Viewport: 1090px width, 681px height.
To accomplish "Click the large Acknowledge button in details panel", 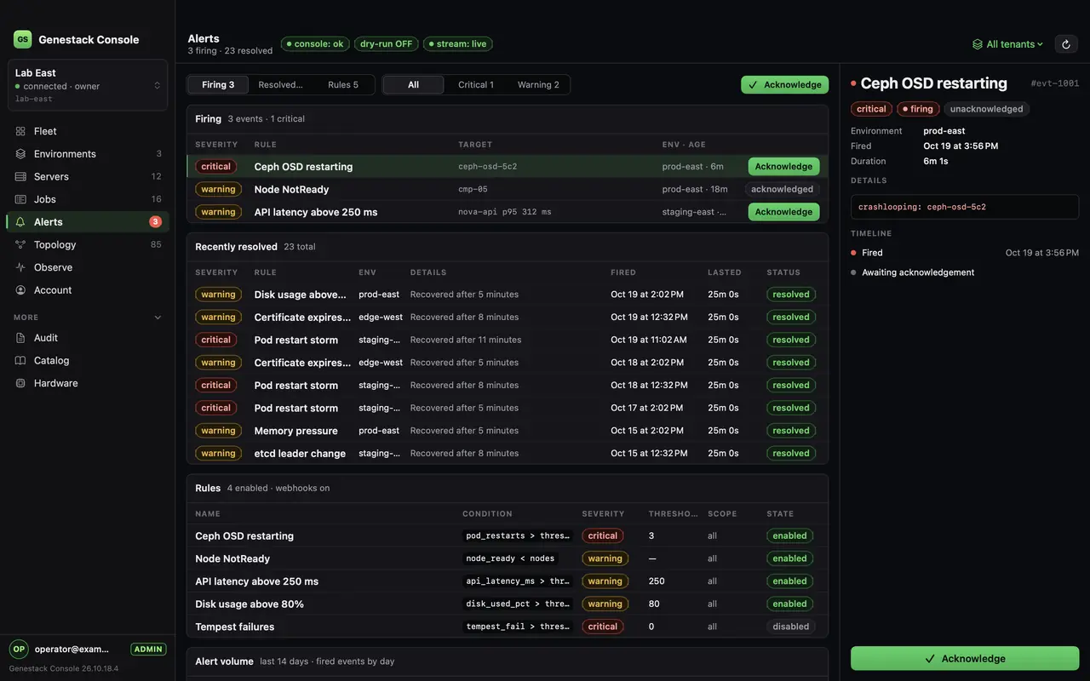I will [965, 659].
